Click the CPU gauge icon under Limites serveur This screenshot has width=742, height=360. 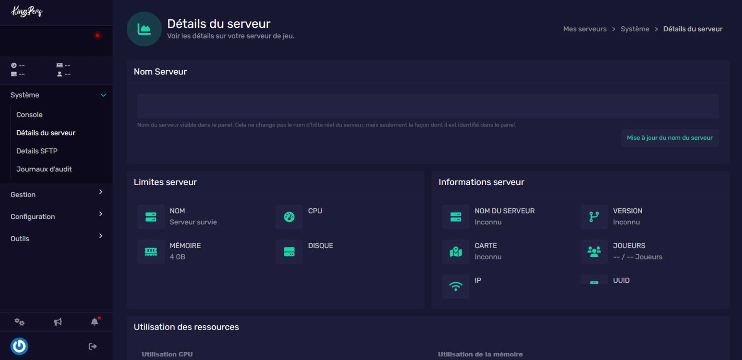[x=289, y=217]
